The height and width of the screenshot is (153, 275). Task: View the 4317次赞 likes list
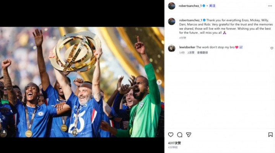(x=174, y=143)
